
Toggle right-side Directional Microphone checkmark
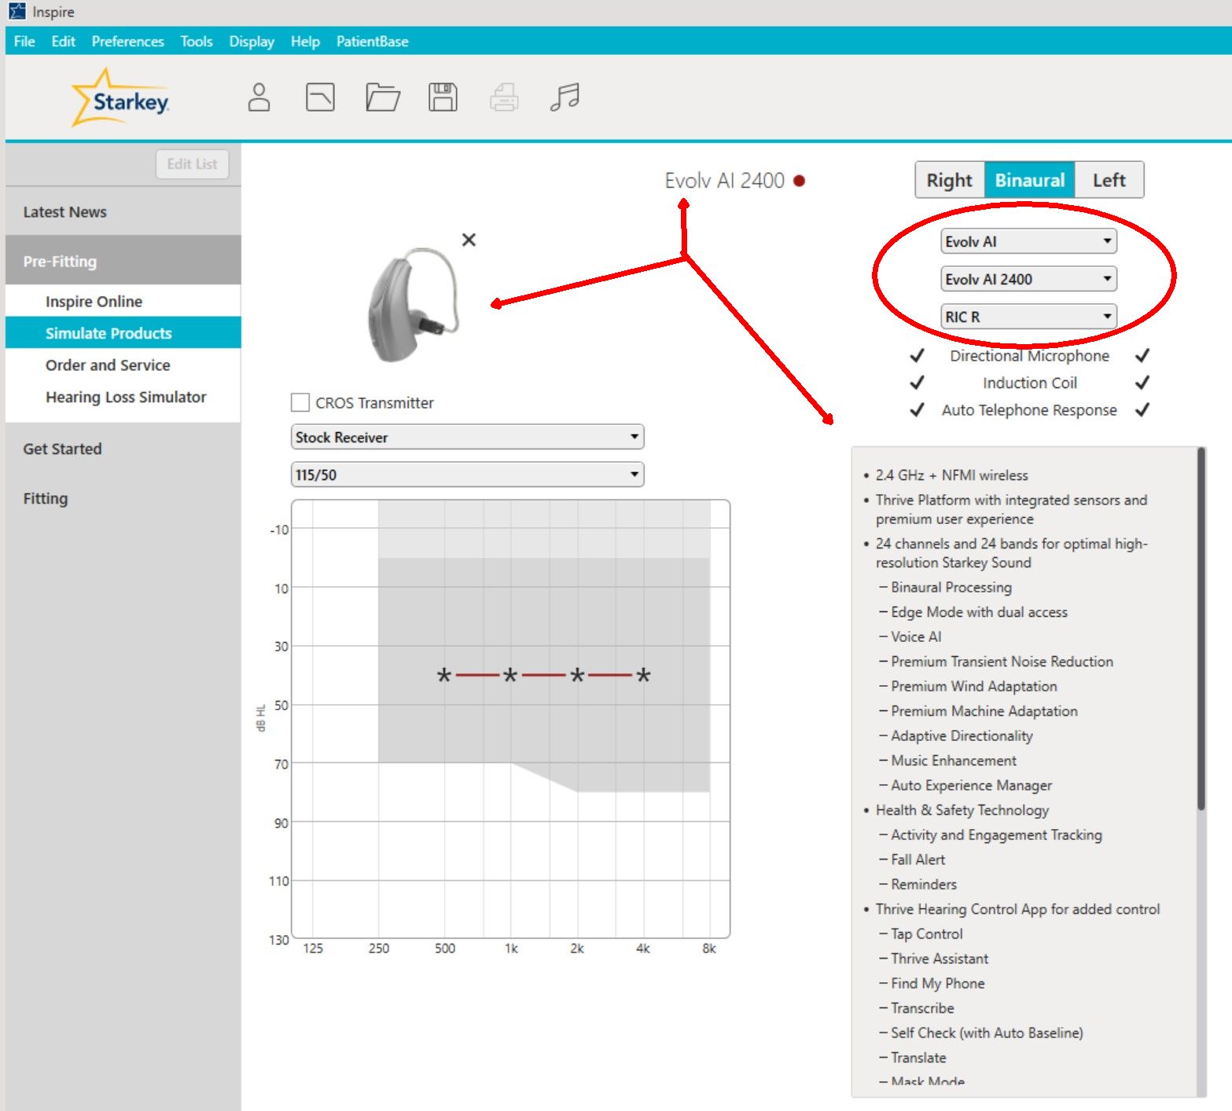coord(1142,355)
